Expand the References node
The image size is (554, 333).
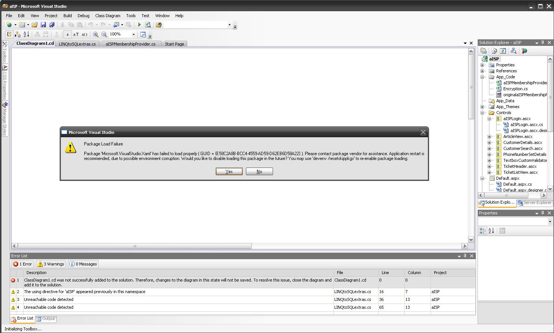(482, 71)
